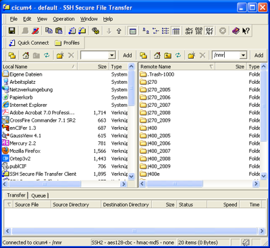Open the remote /nmr path dropdown arrow

[x=243, y=55]
